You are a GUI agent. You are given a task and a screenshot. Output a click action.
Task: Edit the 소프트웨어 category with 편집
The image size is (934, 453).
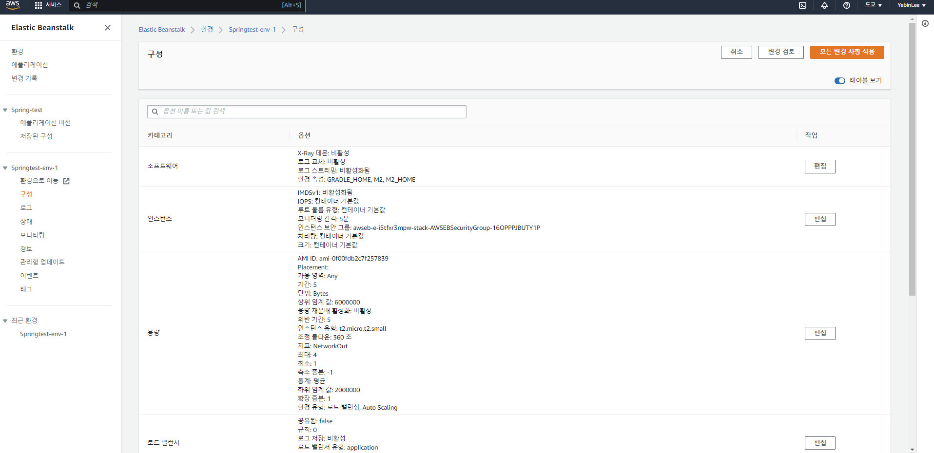click(x=820, y=167)
